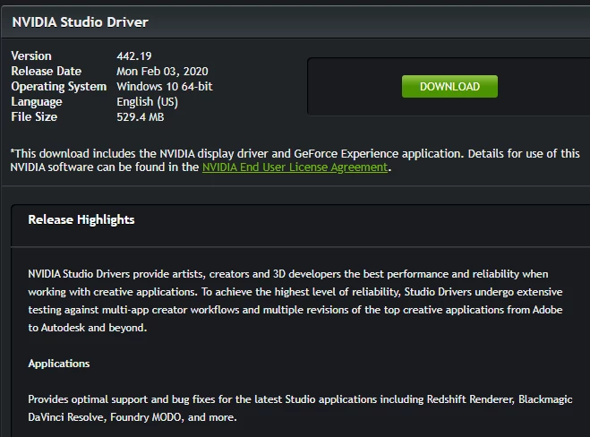Open the NVIDIA End User License Agreement link
The image size is (590, 437).
pyautogui.click(x=295, y=167)
